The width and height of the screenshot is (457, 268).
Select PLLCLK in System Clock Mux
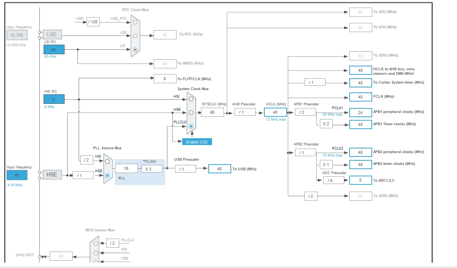click(191, 126)
